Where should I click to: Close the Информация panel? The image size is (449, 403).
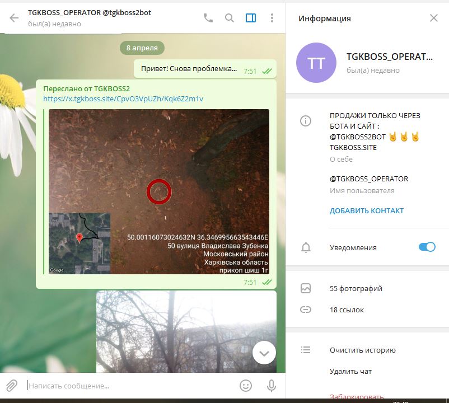(x=434, y=18)
